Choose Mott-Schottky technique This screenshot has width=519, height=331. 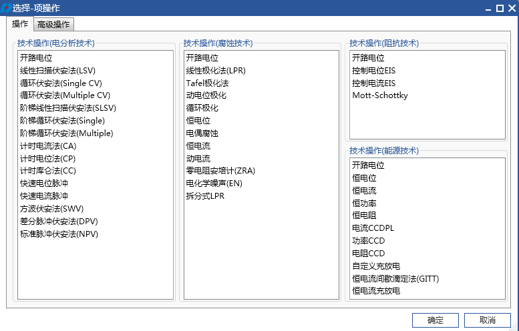380,95
